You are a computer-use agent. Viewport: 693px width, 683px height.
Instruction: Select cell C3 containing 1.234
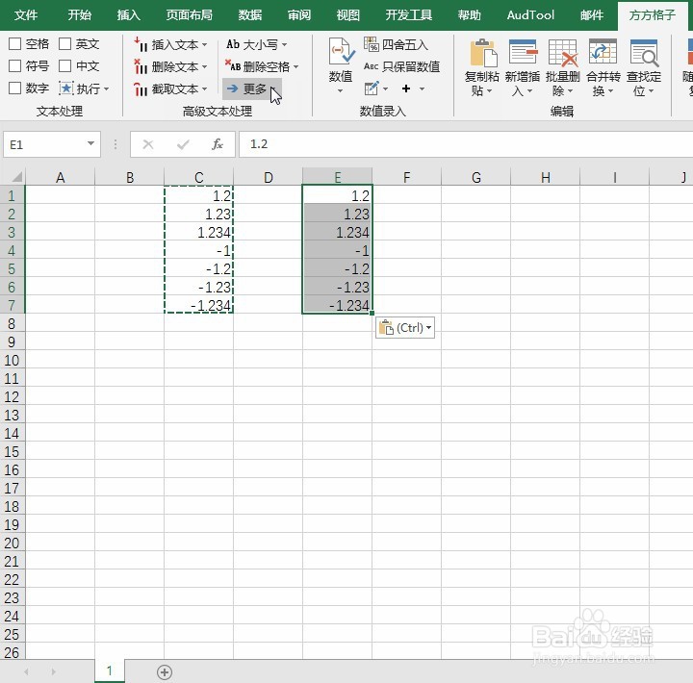pos(199,232)
